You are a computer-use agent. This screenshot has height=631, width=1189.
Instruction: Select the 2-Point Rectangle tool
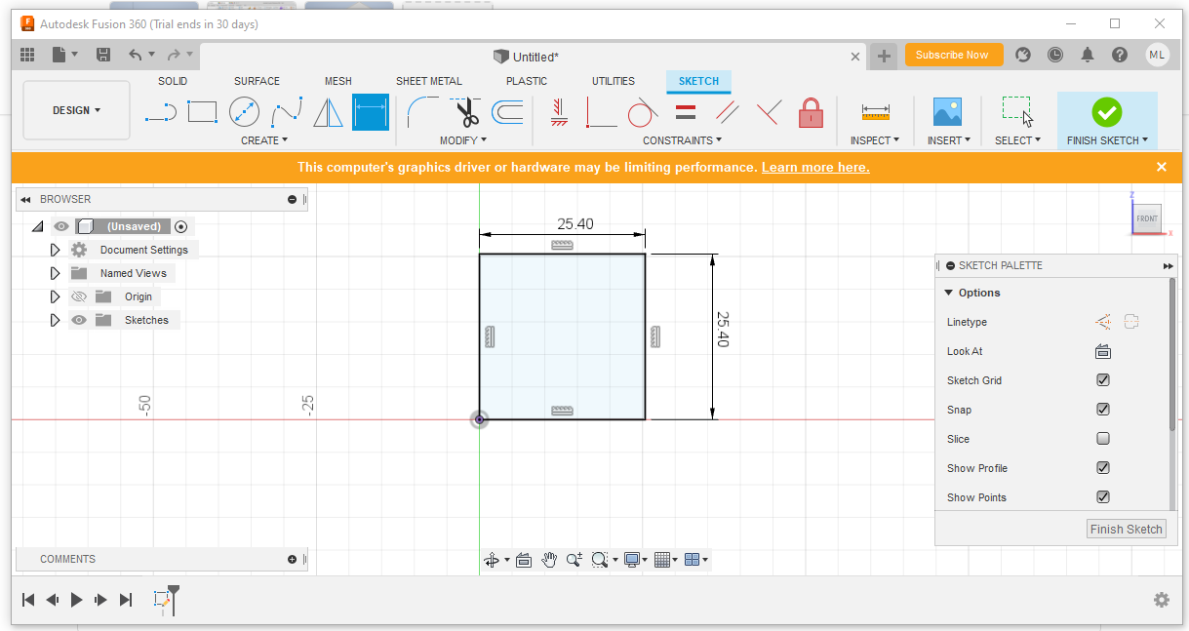(202, 112)
